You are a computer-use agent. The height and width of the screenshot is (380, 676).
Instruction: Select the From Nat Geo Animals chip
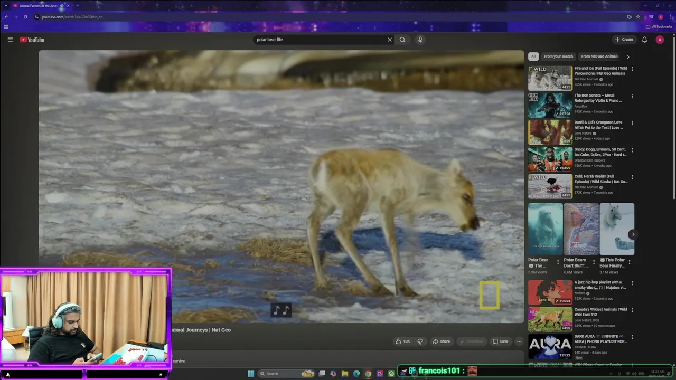(599, 56)
